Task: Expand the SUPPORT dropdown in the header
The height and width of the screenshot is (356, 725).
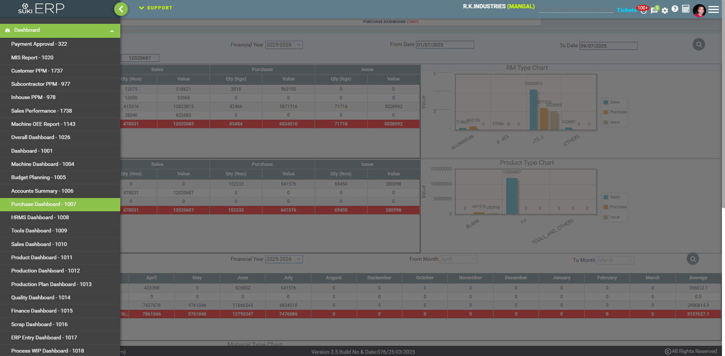Action: pos(156,8)
